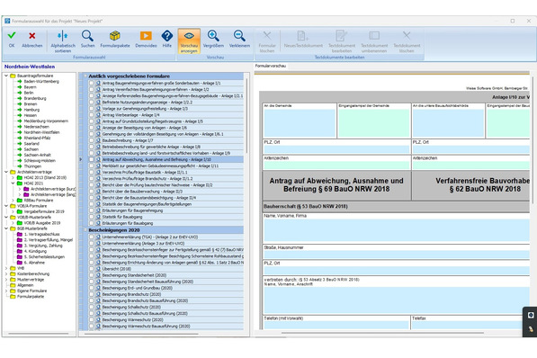The height and width of the screenshot is (358, 537).
Task: Click green folder icon of HOAI 2021
Action: (20, 183)
